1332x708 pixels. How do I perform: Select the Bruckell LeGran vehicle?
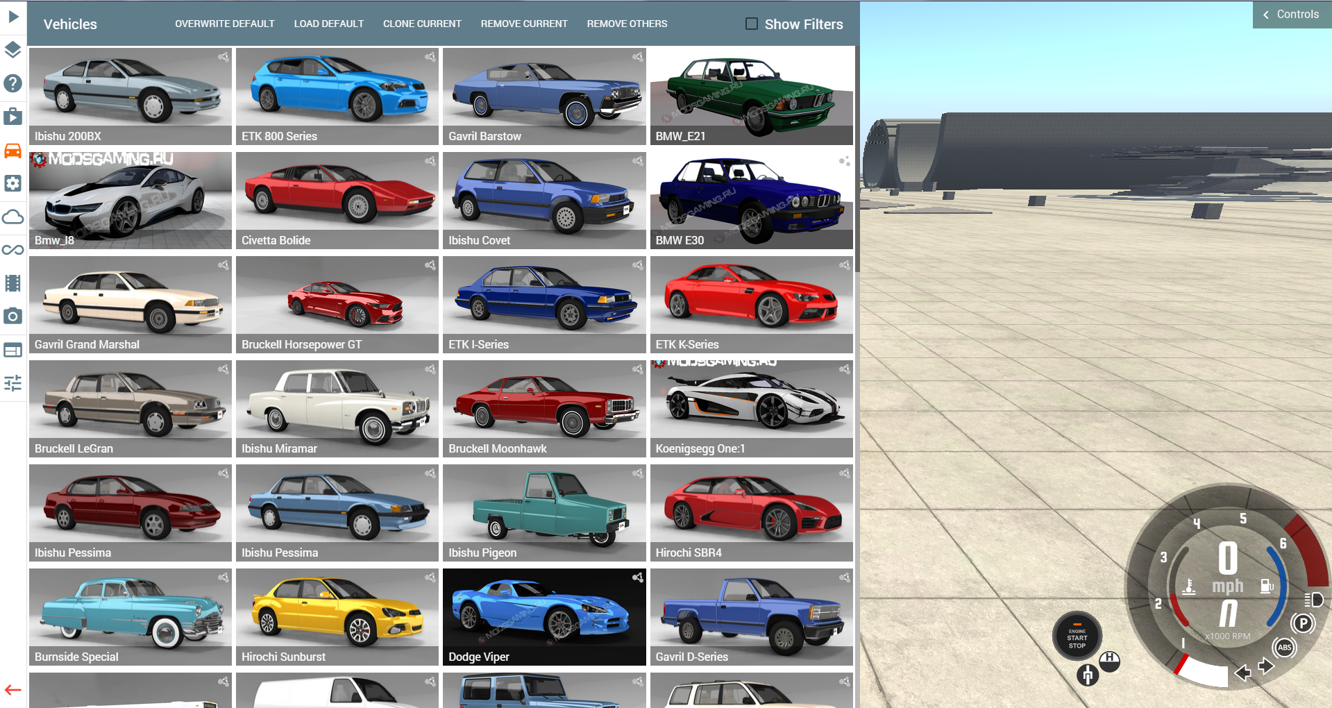(x=130, y=409)
